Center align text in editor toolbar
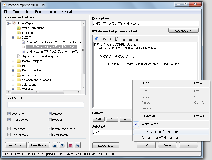This screenshot has height=160, width=212. click(x=130, y=39)
